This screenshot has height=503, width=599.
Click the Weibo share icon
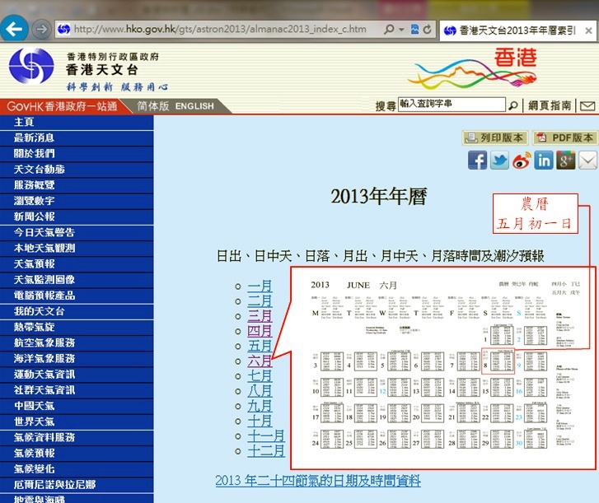coord(522,161)
